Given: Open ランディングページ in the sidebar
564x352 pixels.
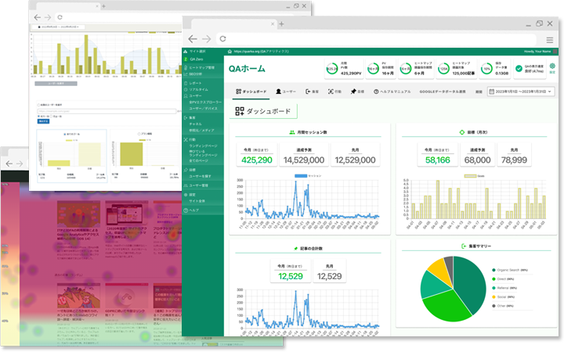Looking at the screenshot, I should click(x=203, y=145).
